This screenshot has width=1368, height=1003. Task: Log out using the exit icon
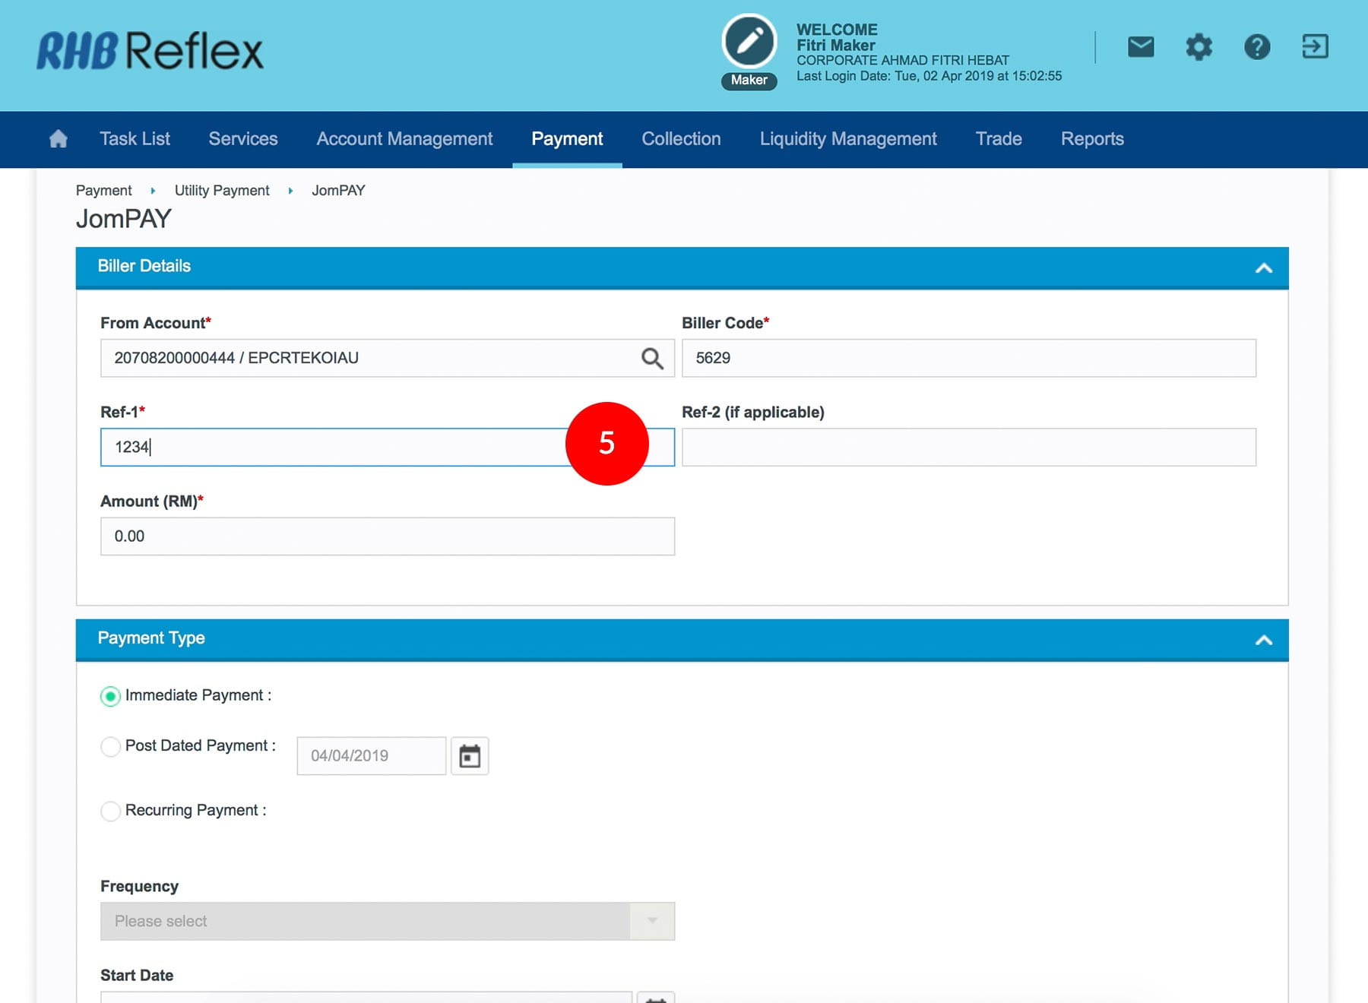[x=1315, y=47]
